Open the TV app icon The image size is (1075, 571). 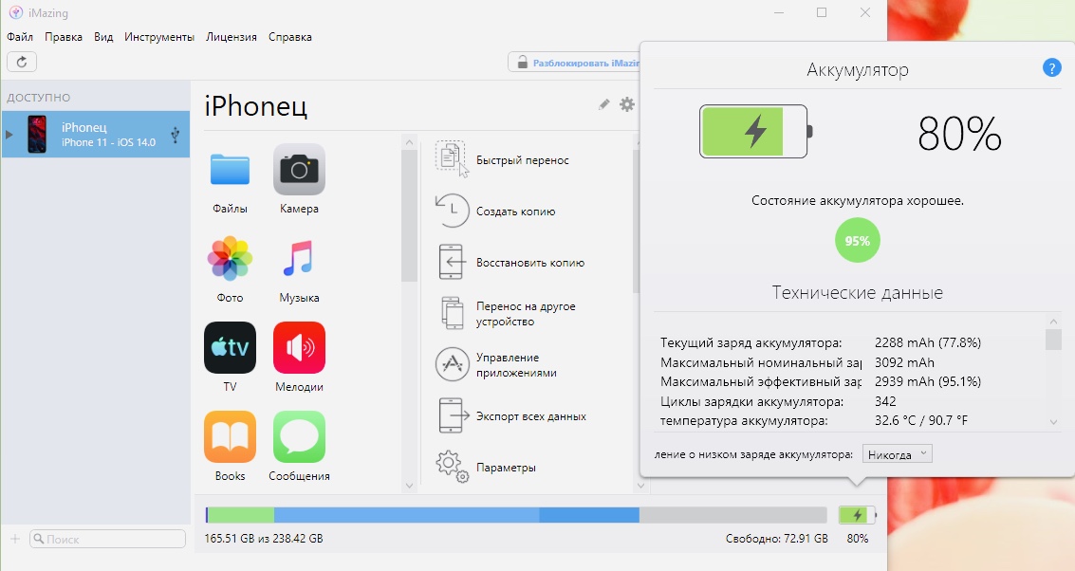pos(230,347)
